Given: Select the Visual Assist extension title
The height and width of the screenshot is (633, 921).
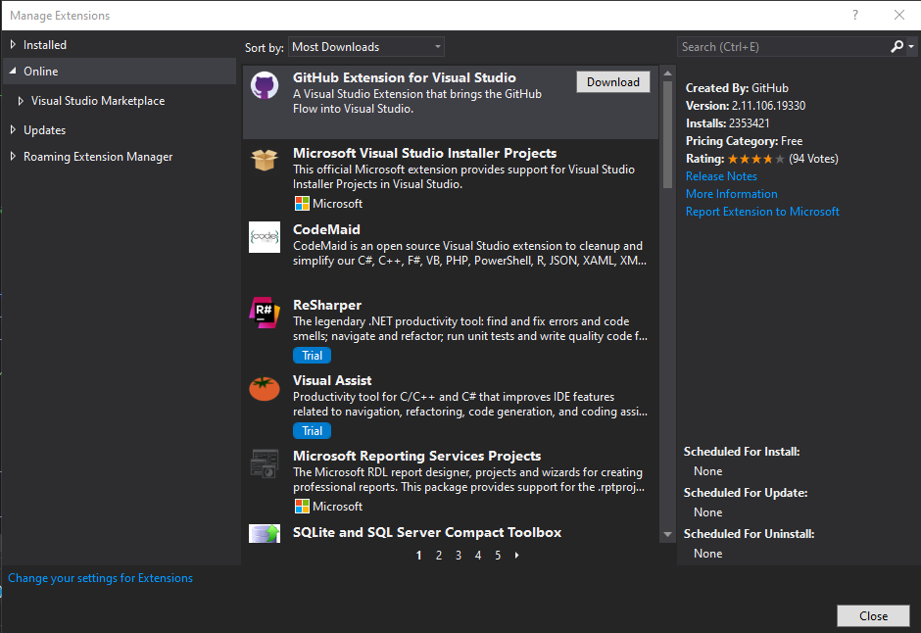Looking at the screenshot, I should [x=332, y=380].
